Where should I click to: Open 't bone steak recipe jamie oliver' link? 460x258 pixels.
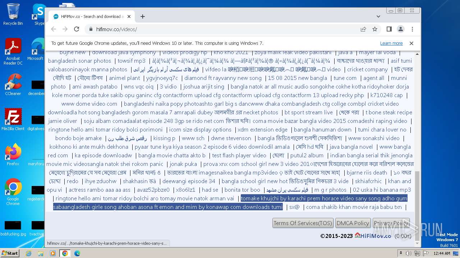tap(230, 116)
